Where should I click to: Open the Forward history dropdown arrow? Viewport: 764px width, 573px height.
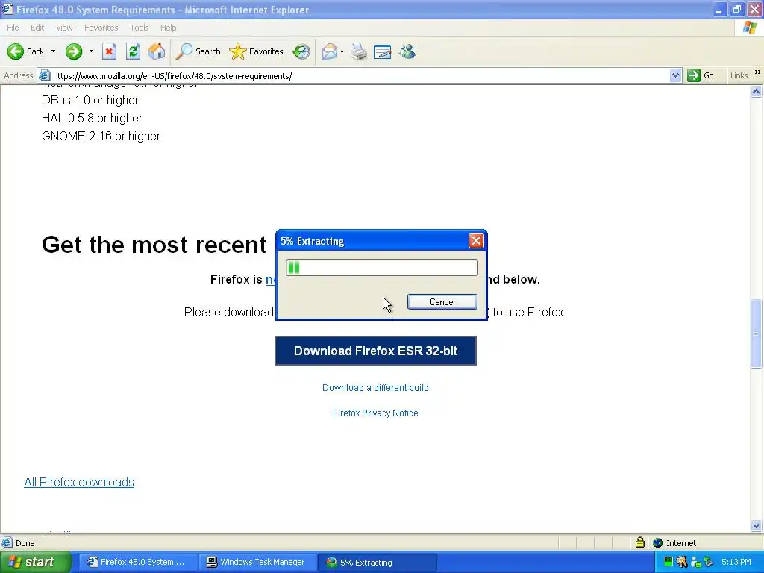pyautogui.click(x=91, y=51)
